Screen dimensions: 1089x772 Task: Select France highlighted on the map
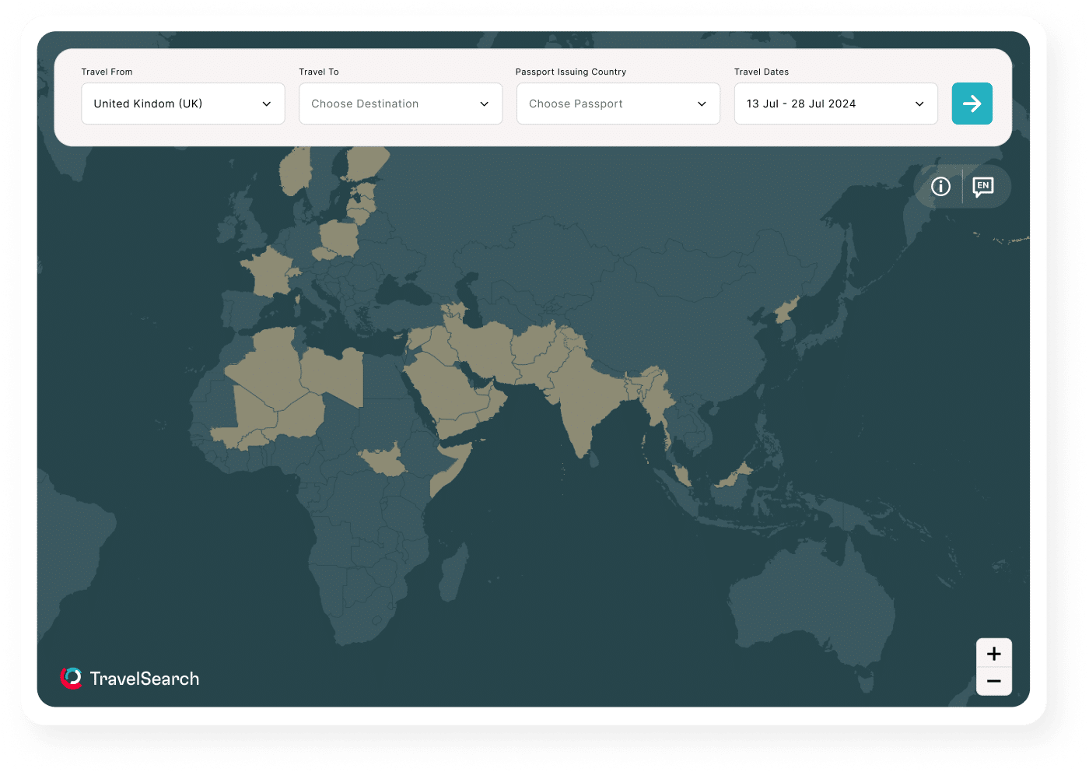tap(268, 272)
